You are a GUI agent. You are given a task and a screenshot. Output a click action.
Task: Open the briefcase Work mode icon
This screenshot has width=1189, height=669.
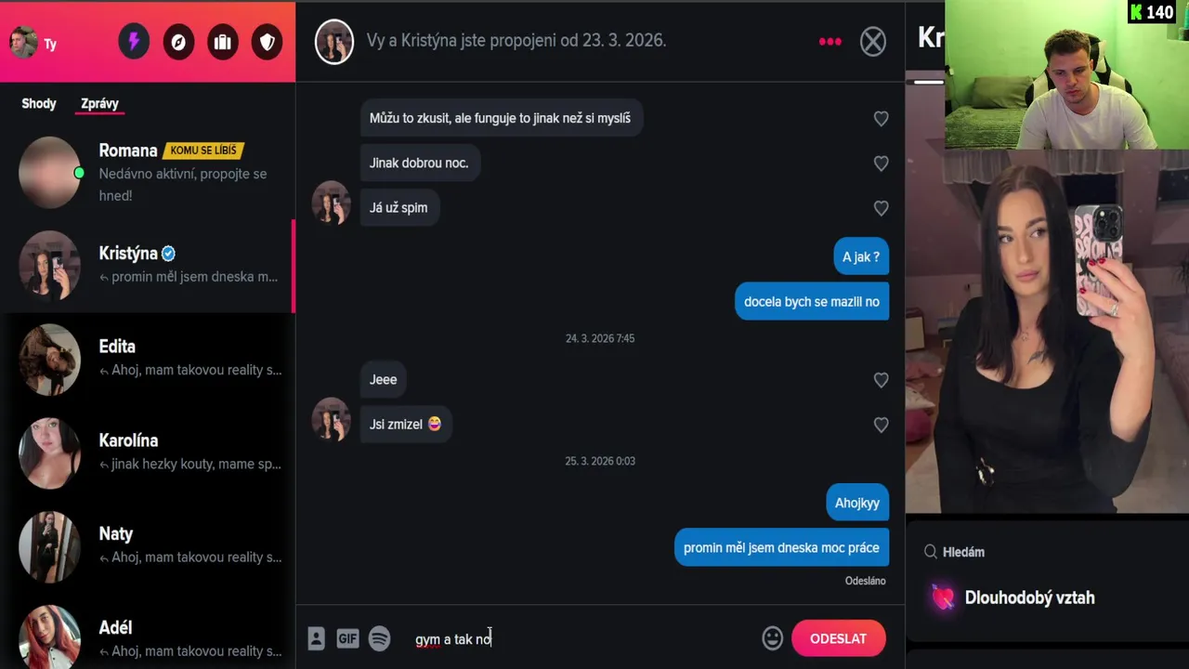[x=223, y=42]
